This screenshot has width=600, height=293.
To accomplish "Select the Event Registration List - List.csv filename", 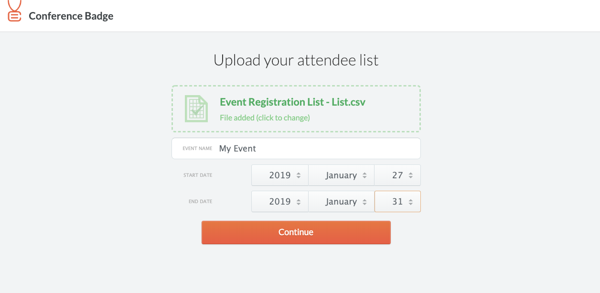I will (x=292, y=102).
